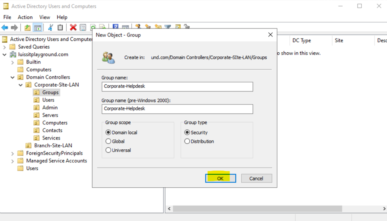Click the Create new user toolbar icon
Image resolution: width=387 pixels, height=221 pixels.
138,26
